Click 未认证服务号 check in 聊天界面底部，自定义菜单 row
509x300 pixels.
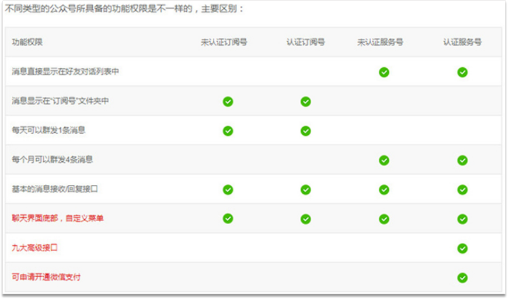pos(384,218)
